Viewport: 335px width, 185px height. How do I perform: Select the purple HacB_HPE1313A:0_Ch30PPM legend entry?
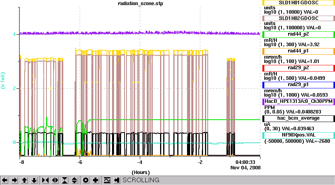pyautogui.click(x=298, y=101)
